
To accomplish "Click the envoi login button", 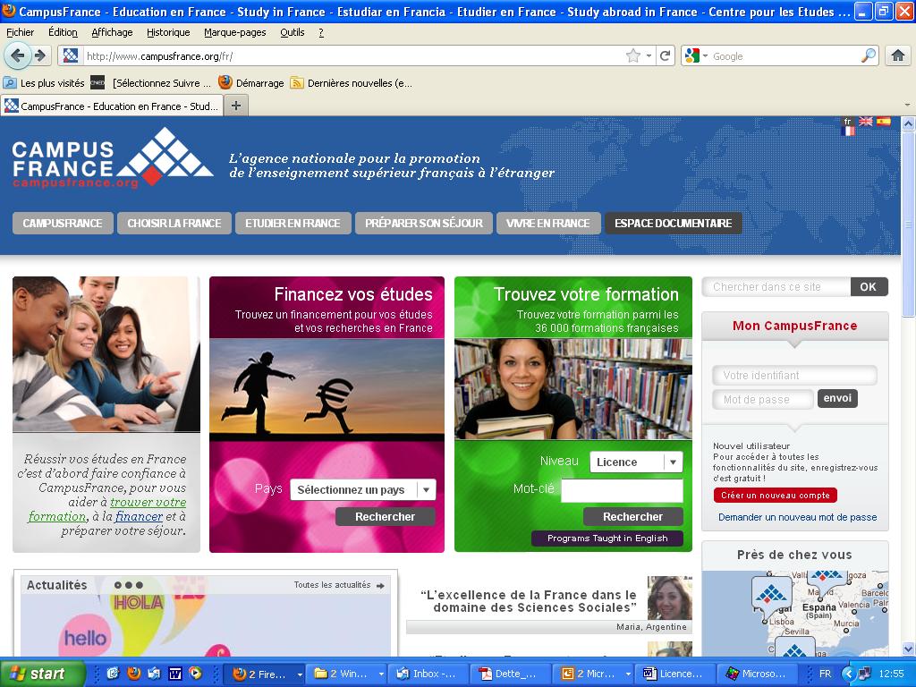I will [837, 398].
